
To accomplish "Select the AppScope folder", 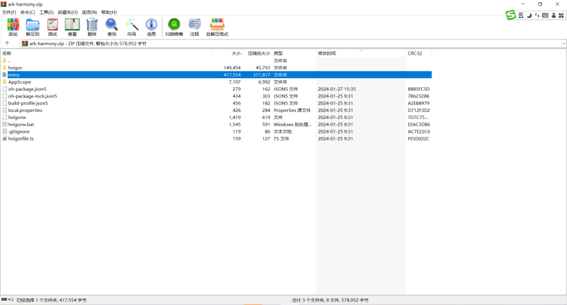I will [19, 82].
